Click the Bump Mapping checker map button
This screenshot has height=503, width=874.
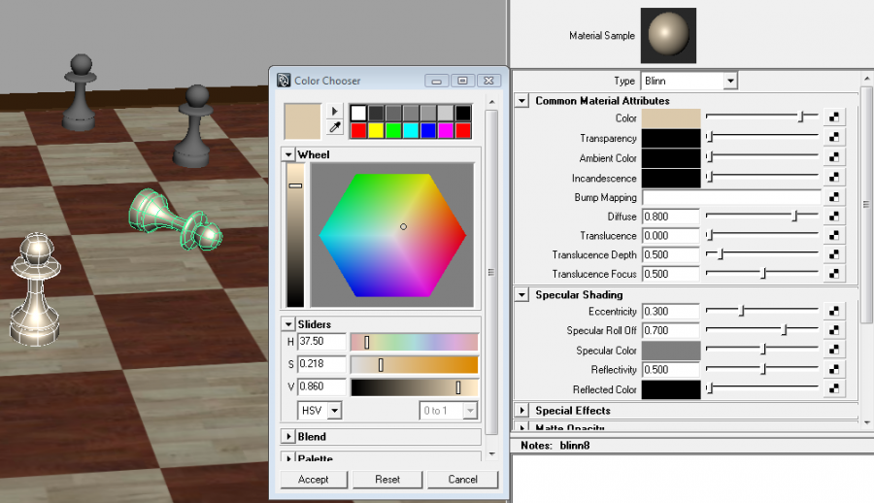pyautogui.click(x=834, y=197)
